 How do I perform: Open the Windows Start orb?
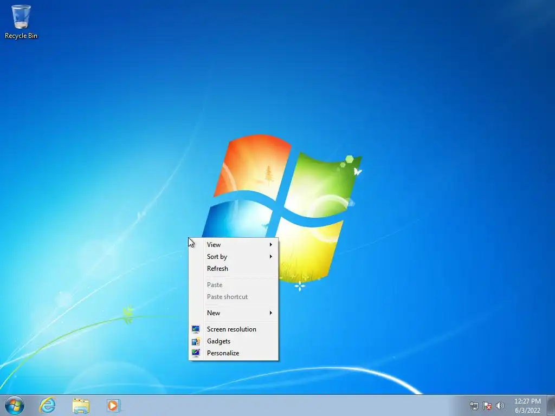tap(15, 405)
